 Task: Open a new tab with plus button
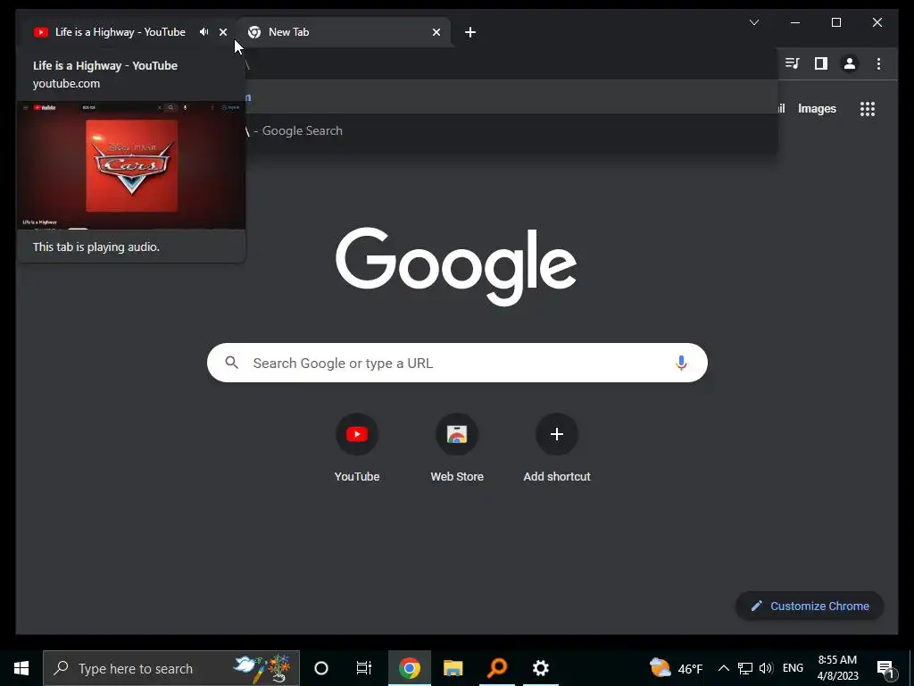[x=470, y=32]
